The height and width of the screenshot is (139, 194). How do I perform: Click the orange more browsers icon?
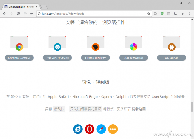(x=113, y=129)
